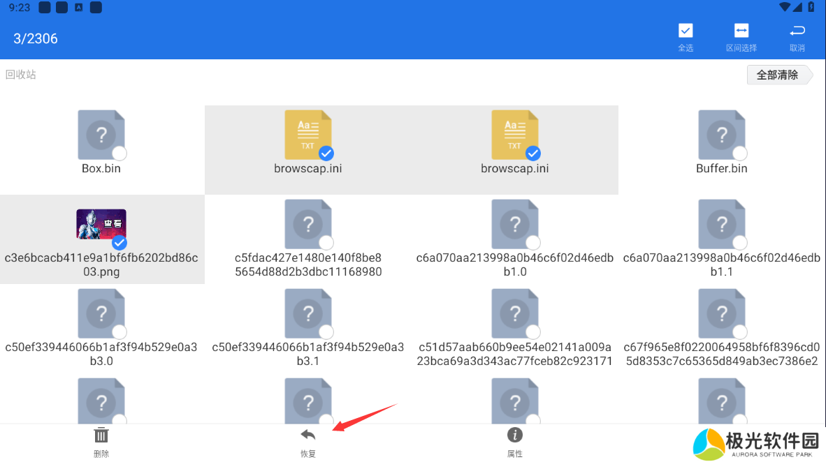Image resolution: width=826 pixels, height=462 pixels.
Task: Click the Box.bin file icon
Action: point(101,134)
